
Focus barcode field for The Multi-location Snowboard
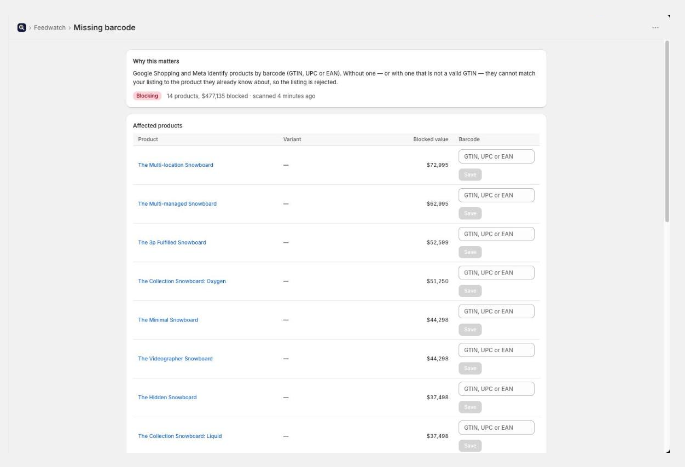(x=496, y=156)
